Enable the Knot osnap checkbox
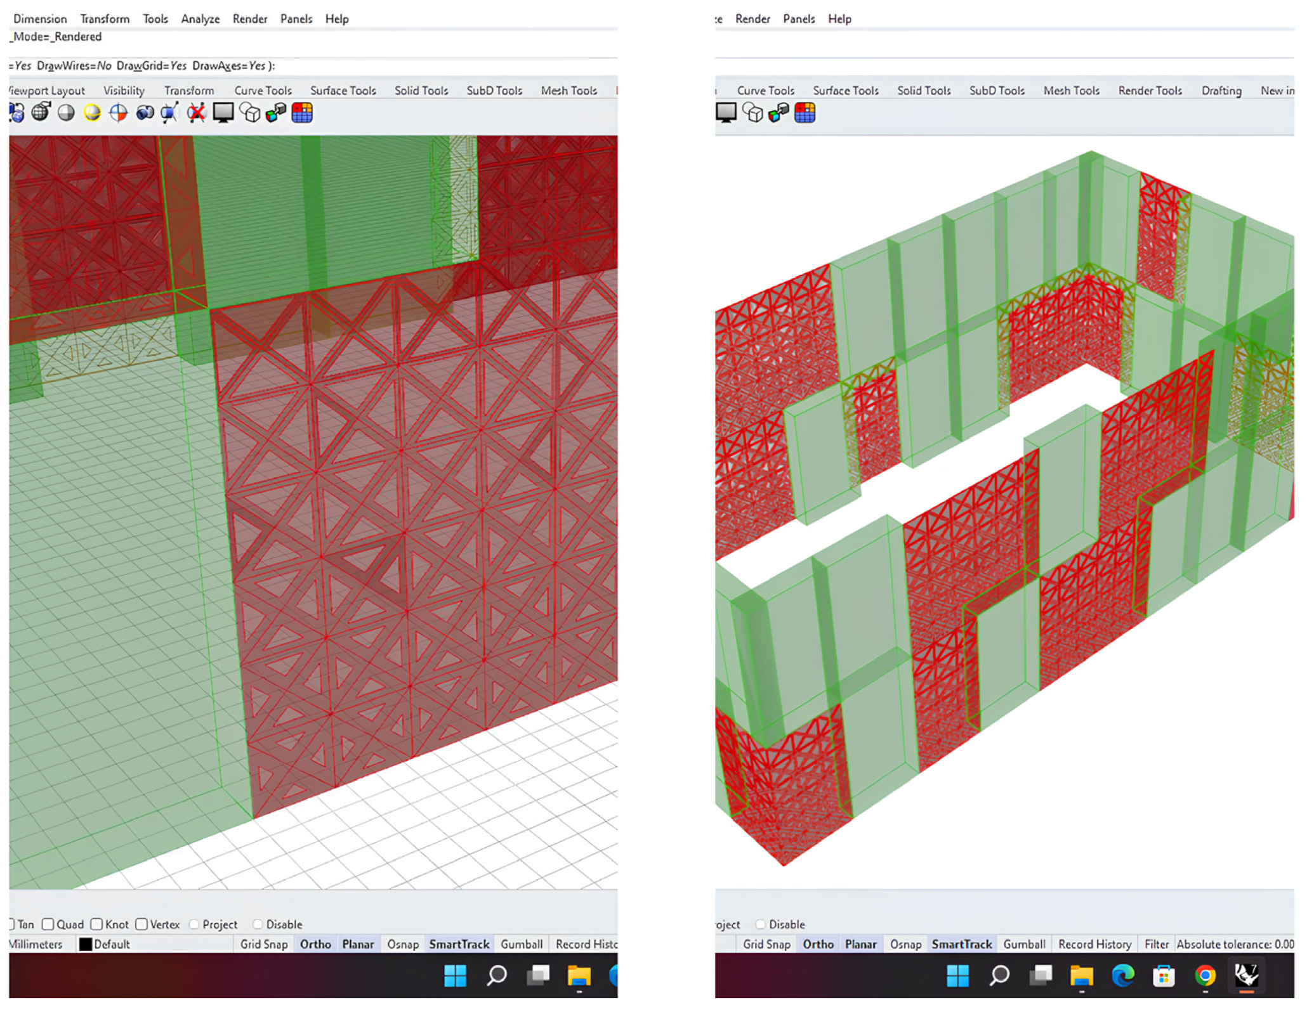The height and width of the screenshot is (1012, 1307). [x=96, y=924]
